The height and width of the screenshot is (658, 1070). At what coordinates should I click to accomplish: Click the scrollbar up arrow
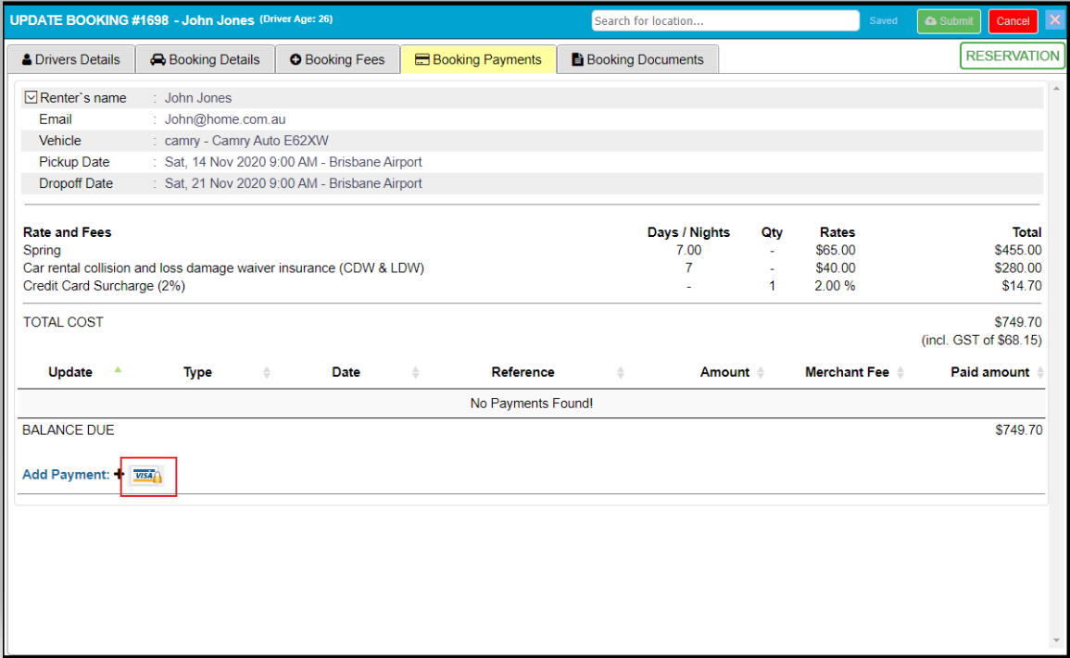point(1056,89)
